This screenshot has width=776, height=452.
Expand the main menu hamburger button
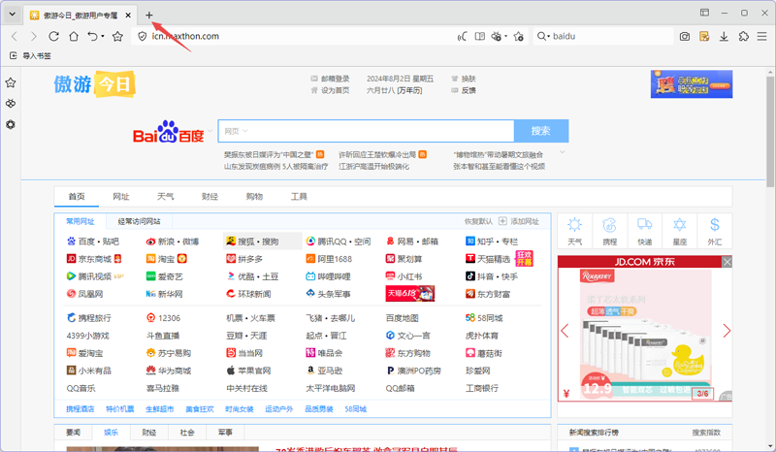762,36
